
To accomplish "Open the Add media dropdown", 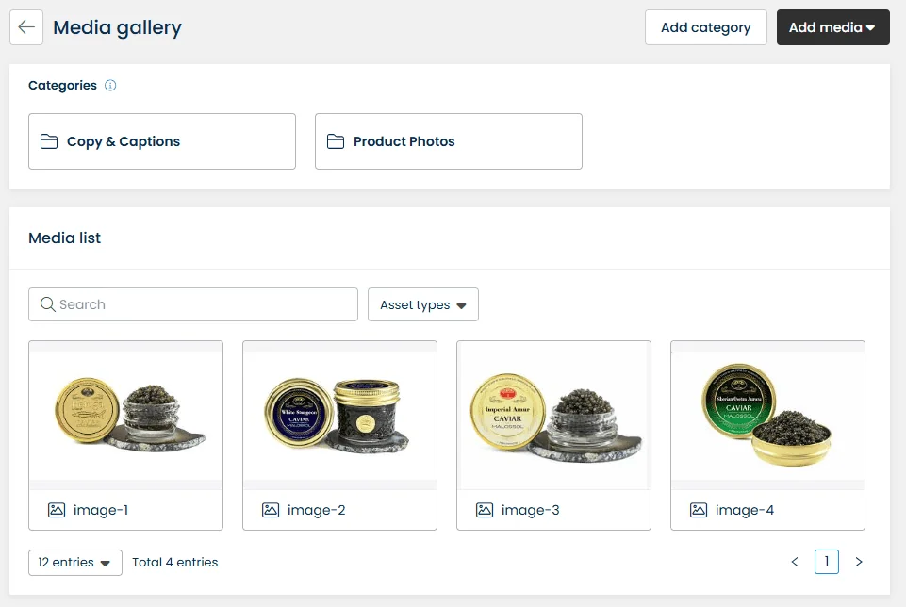I will (x=832, y=27).
